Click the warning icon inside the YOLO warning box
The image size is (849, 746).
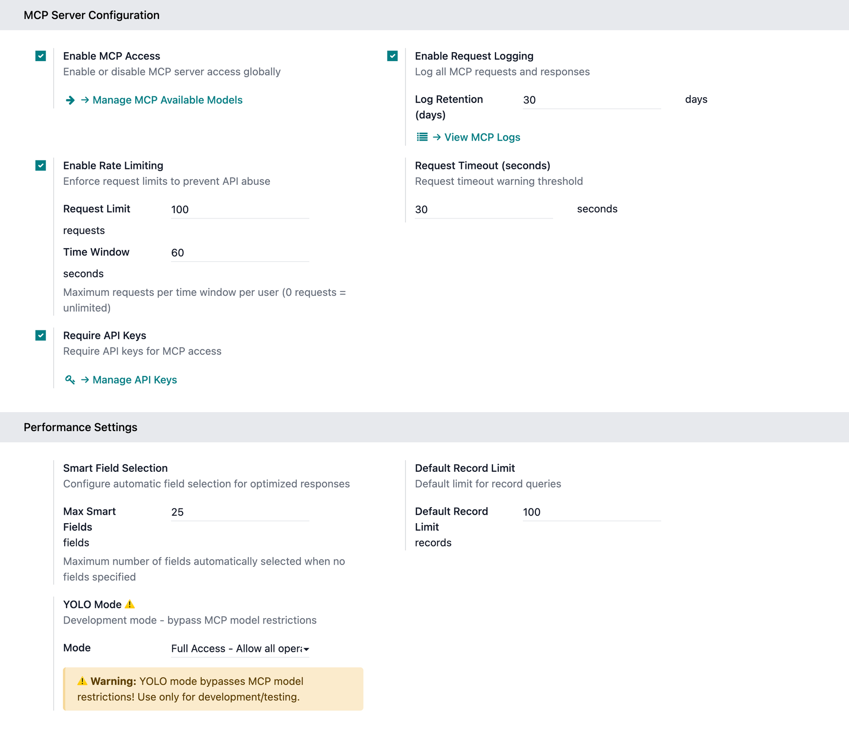[82, 681]
